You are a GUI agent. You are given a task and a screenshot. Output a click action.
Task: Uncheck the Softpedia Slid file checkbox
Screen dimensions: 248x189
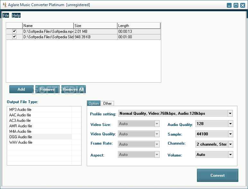click(x=14, y=37)
